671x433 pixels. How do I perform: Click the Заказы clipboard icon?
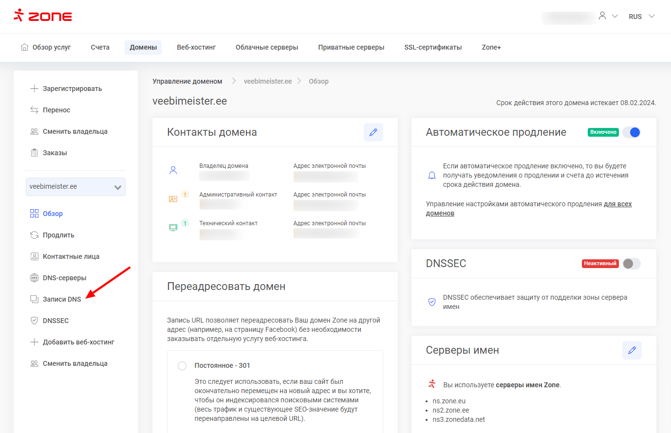coord(34,153)
